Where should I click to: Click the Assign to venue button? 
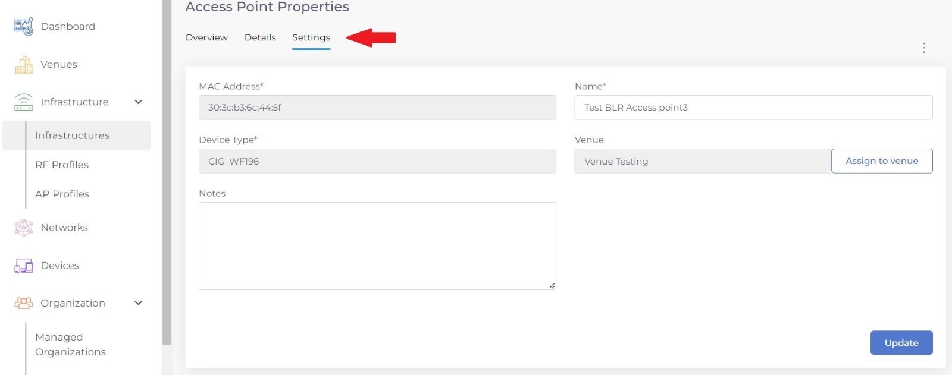pyautogui.click(x=881, y=161)
